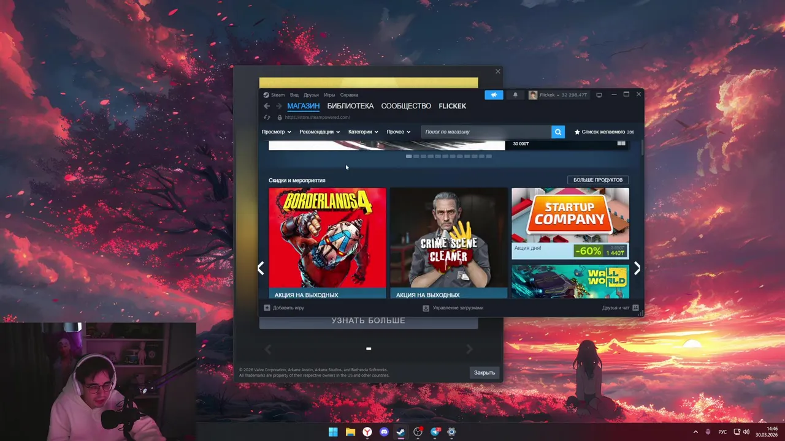Open Discord from taskbar
This screenshot has width=785, height=441.
coord(384,432)
